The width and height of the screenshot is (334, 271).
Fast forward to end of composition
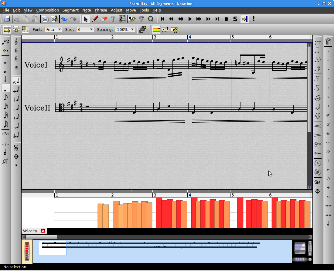(x=217, y=19)
